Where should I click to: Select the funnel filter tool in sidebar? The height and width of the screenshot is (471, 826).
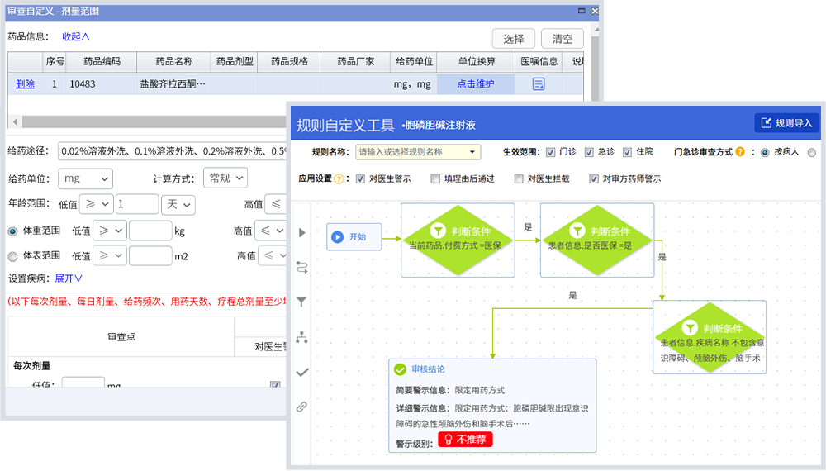tap(302, 302)
